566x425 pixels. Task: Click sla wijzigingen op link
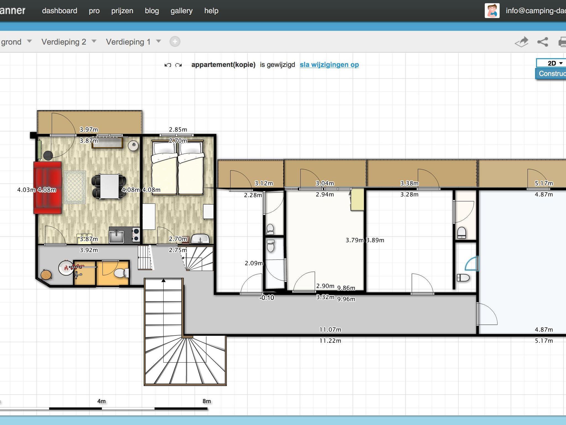[329, 65]
